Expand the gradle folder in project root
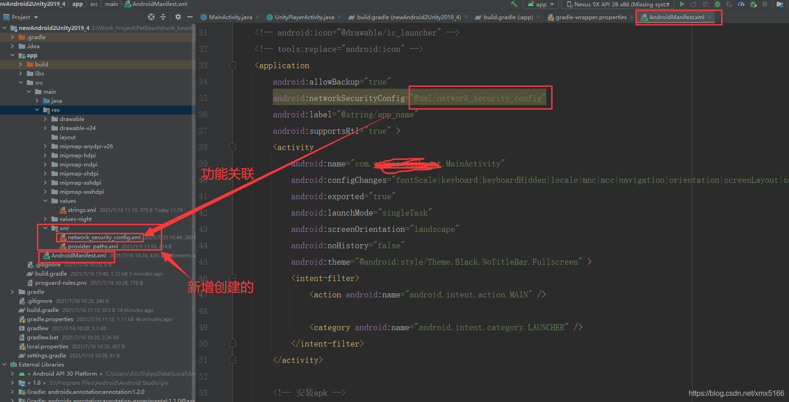Viewport: 789px width, 402px height. [12, 292]
